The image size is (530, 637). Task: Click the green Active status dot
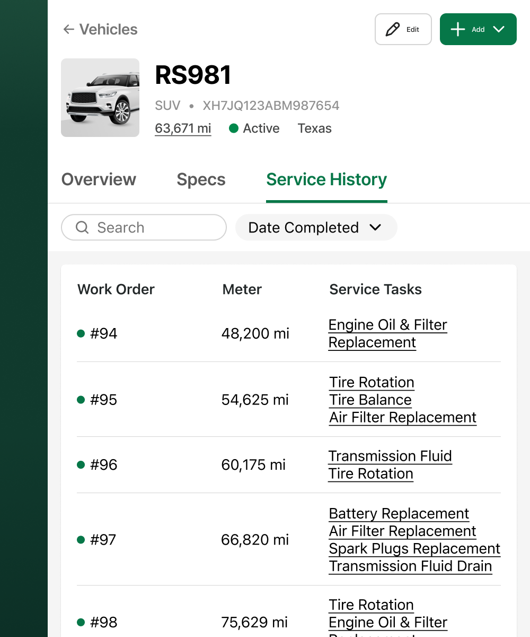pyautogui.click(x=234, y=128)
